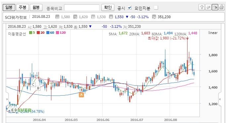Click the 최대값 1,980 maximum label
Image resolution: width=226 pixels, height=123 pixels.
click(x=167, y=38)
